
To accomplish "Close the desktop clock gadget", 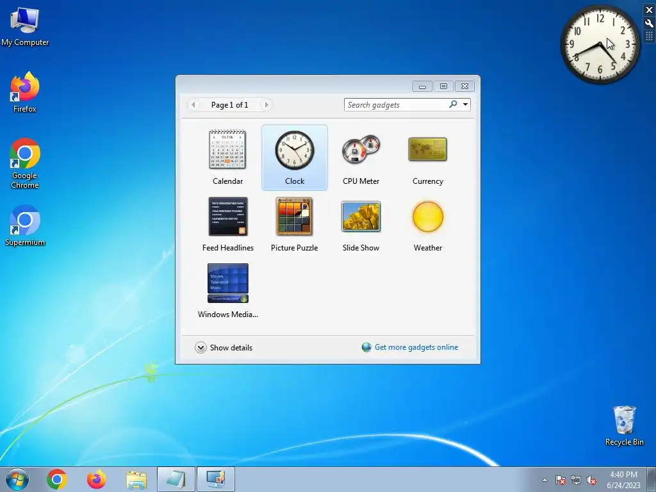I will tap(650, 10).
